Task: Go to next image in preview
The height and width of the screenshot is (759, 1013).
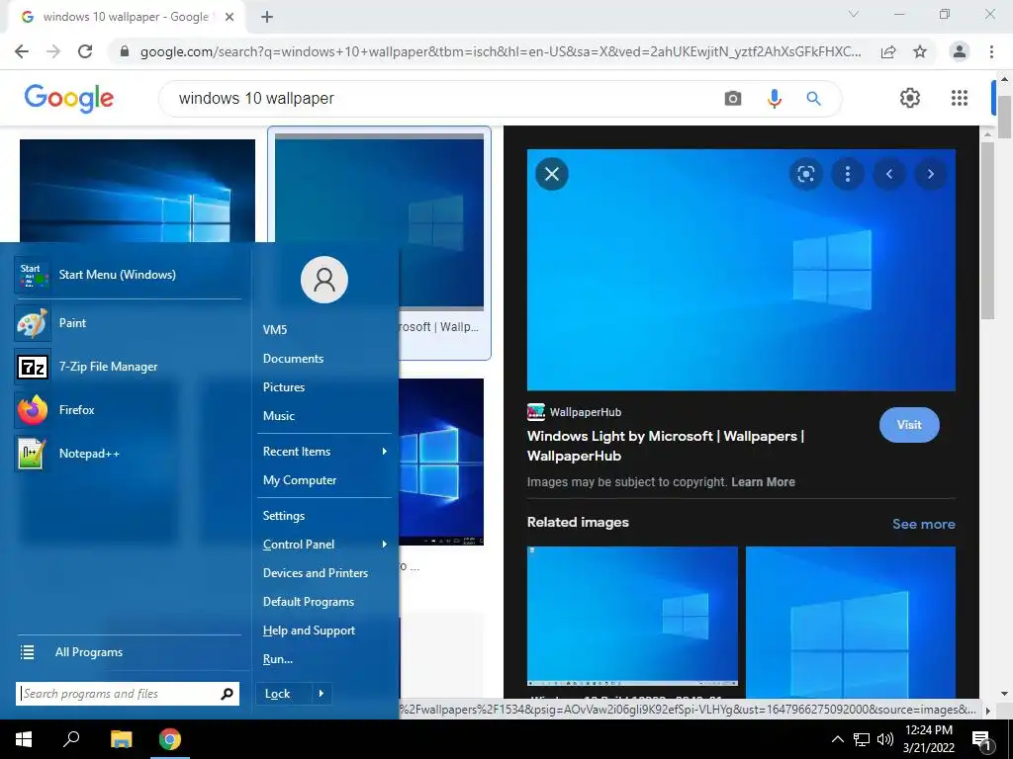Action: point(930,174)
